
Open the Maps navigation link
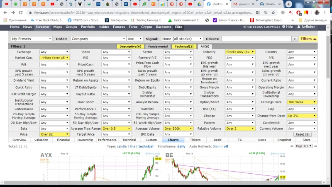tap(57, 27)
